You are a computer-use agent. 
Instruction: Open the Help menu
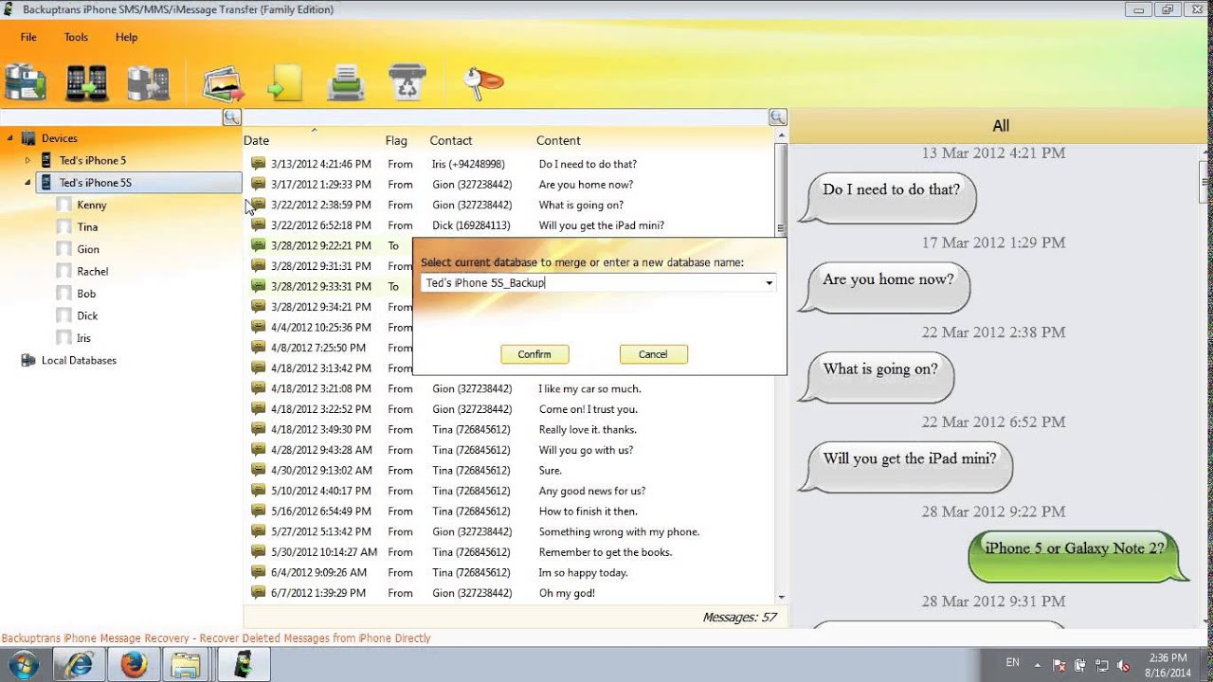tap(126, 37)
